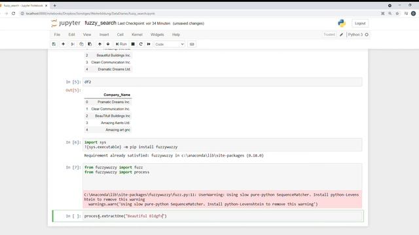
Task: Open the cell type Code dropdown
Action: tap(170, 44)
